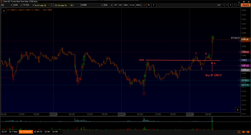Toggle the highlighted LD button off
251x135 pixels.
click(144, 5)
